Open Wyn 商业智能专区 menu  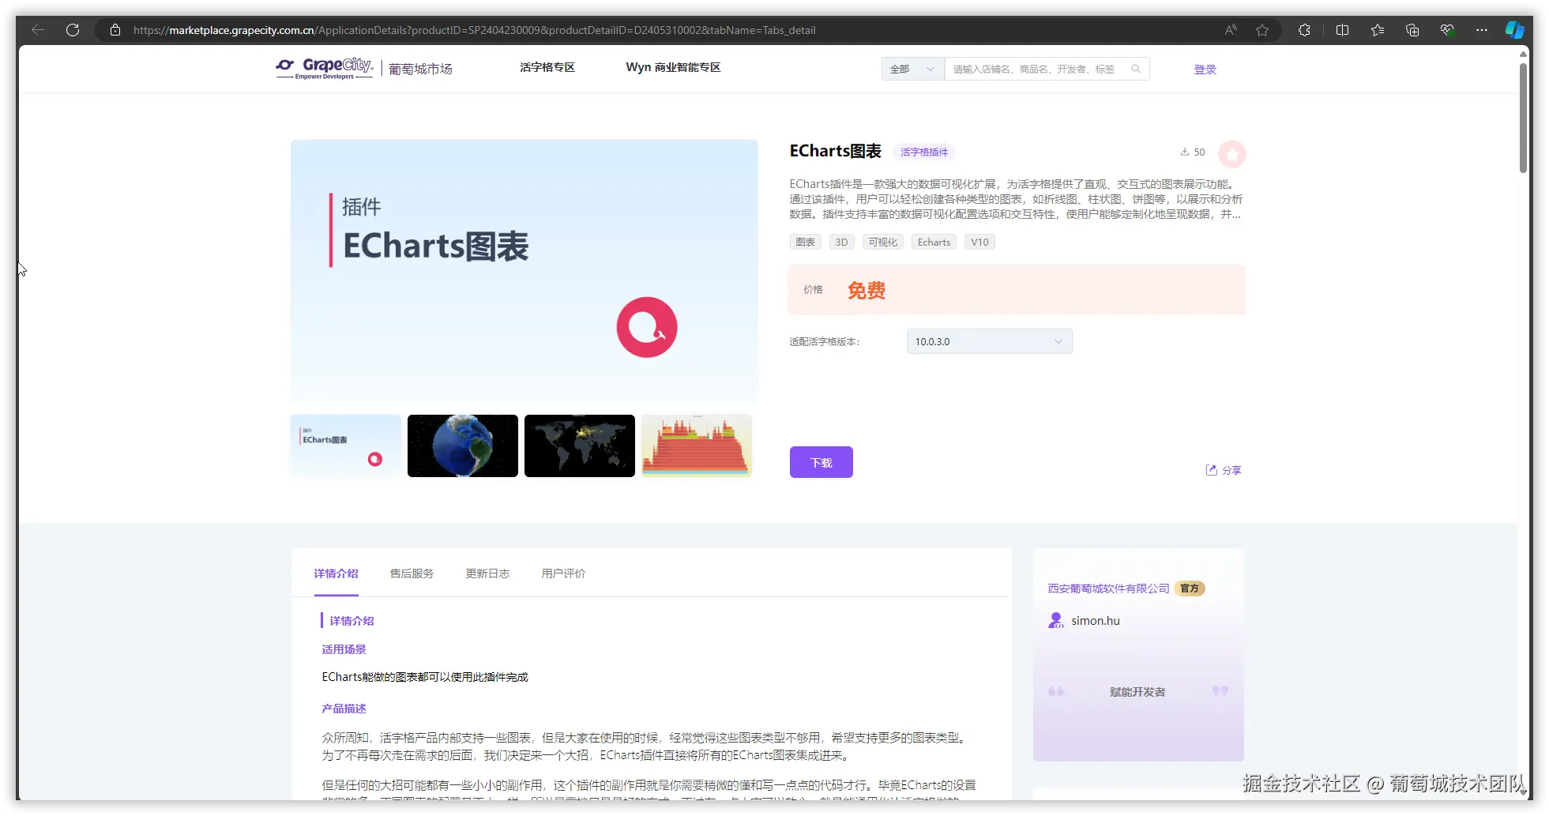(x=673, y=67)
